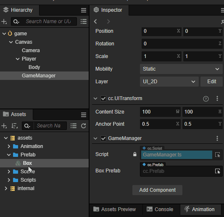
Task: Toggle the GameManager component enabled checkbox
Action: point(103,138)
